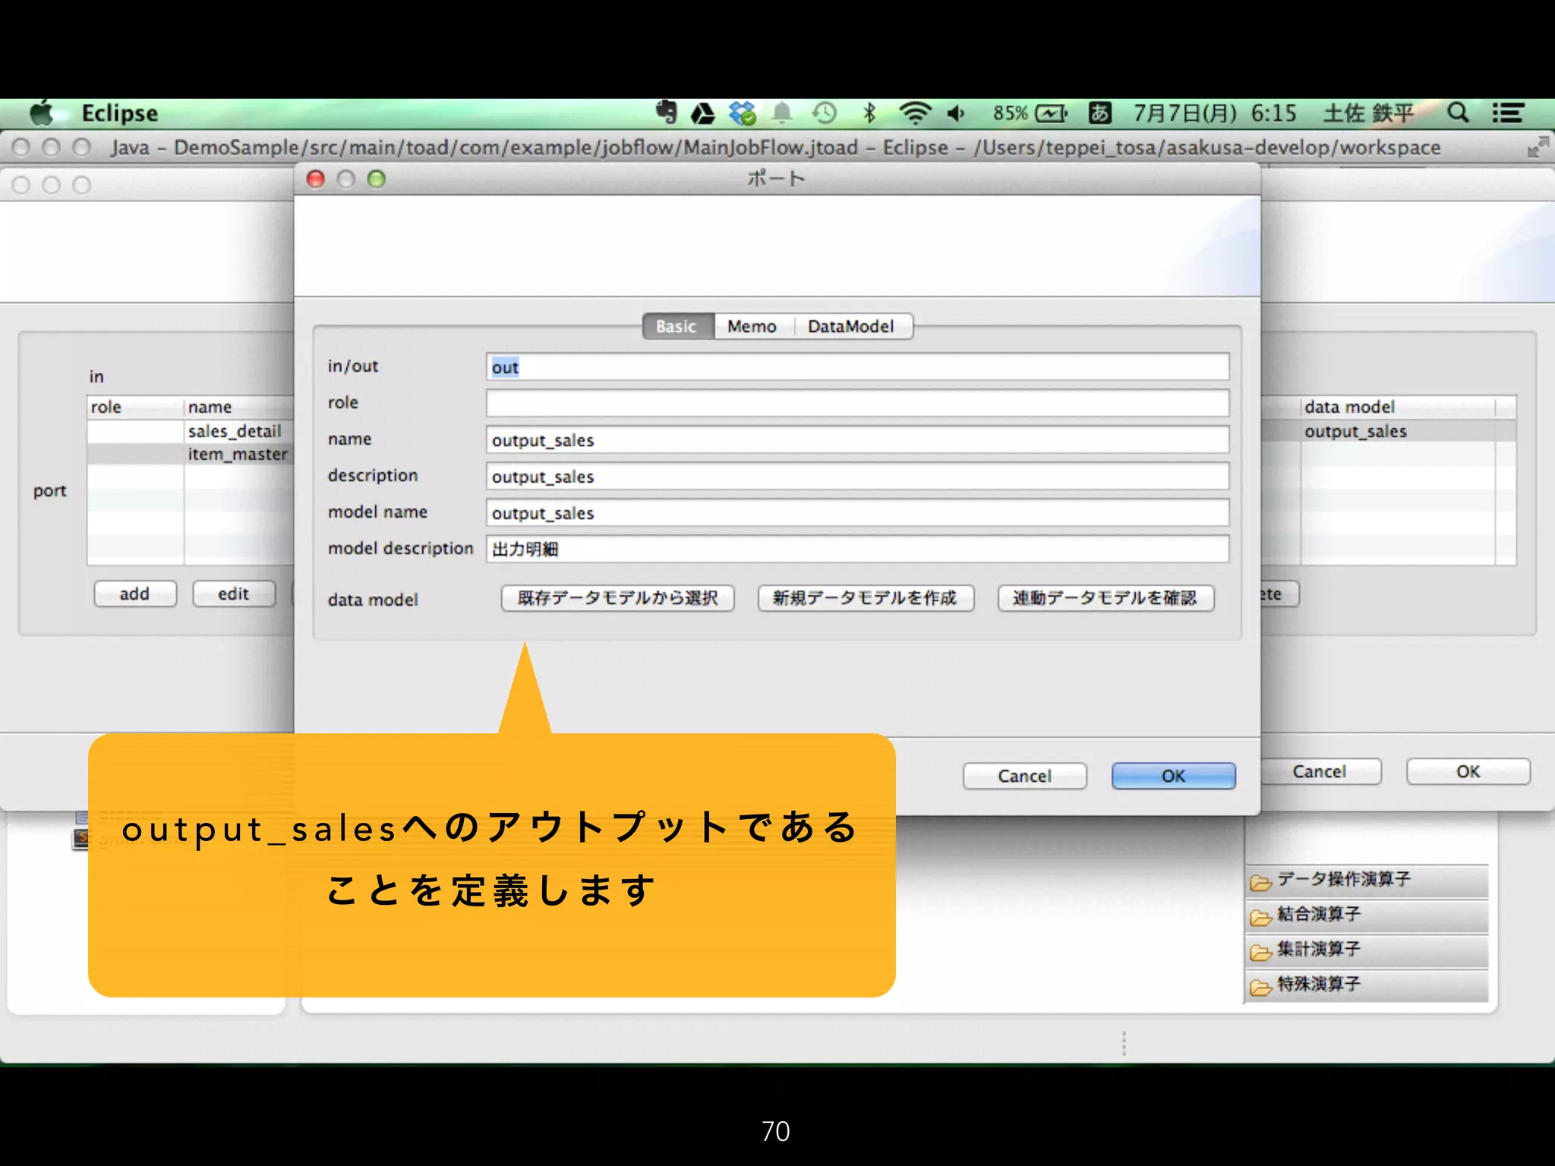
Task: Click the name field output_sales
Action: tap(857, 440)
